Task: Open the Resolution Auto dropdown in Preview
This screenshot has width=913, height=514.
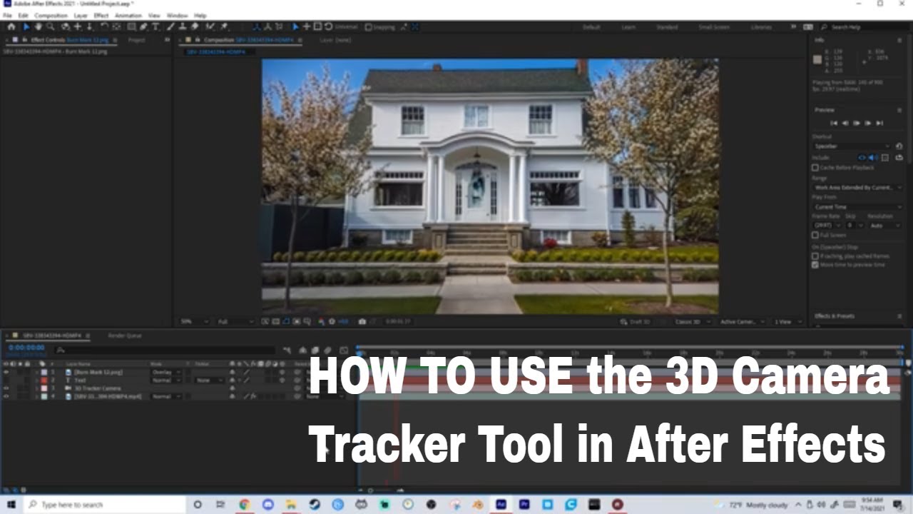Action: coord(884,226)
